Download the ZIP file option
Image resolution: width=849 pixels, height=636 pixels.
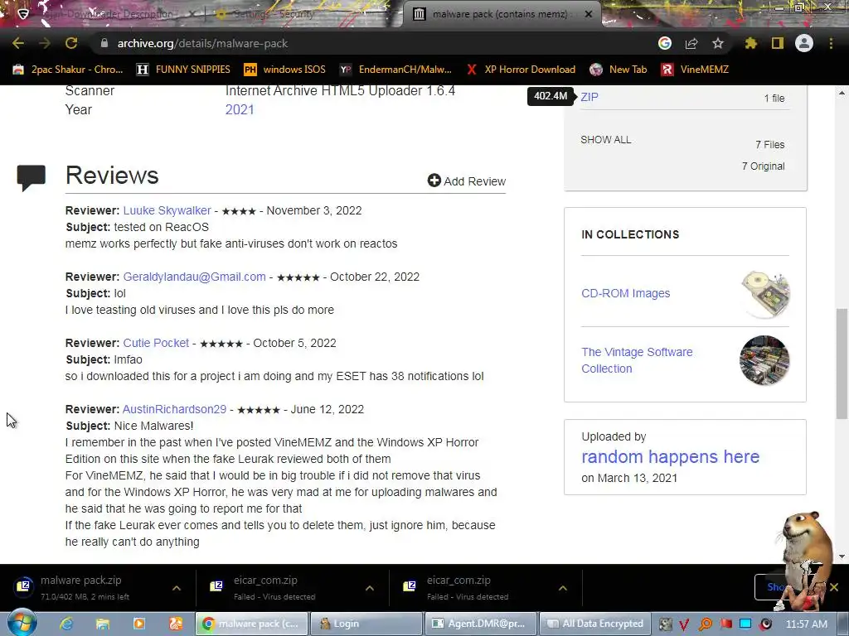589,97
